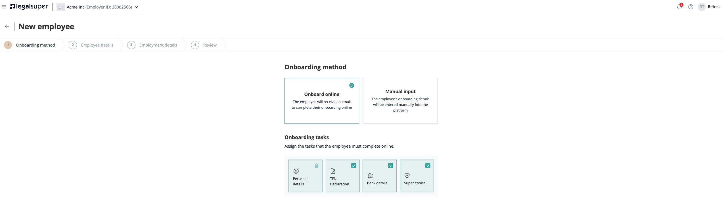The width and height of the screenshot is (724, 201).
Task: Go back using the arrow icon
Action: pos(7,26)
